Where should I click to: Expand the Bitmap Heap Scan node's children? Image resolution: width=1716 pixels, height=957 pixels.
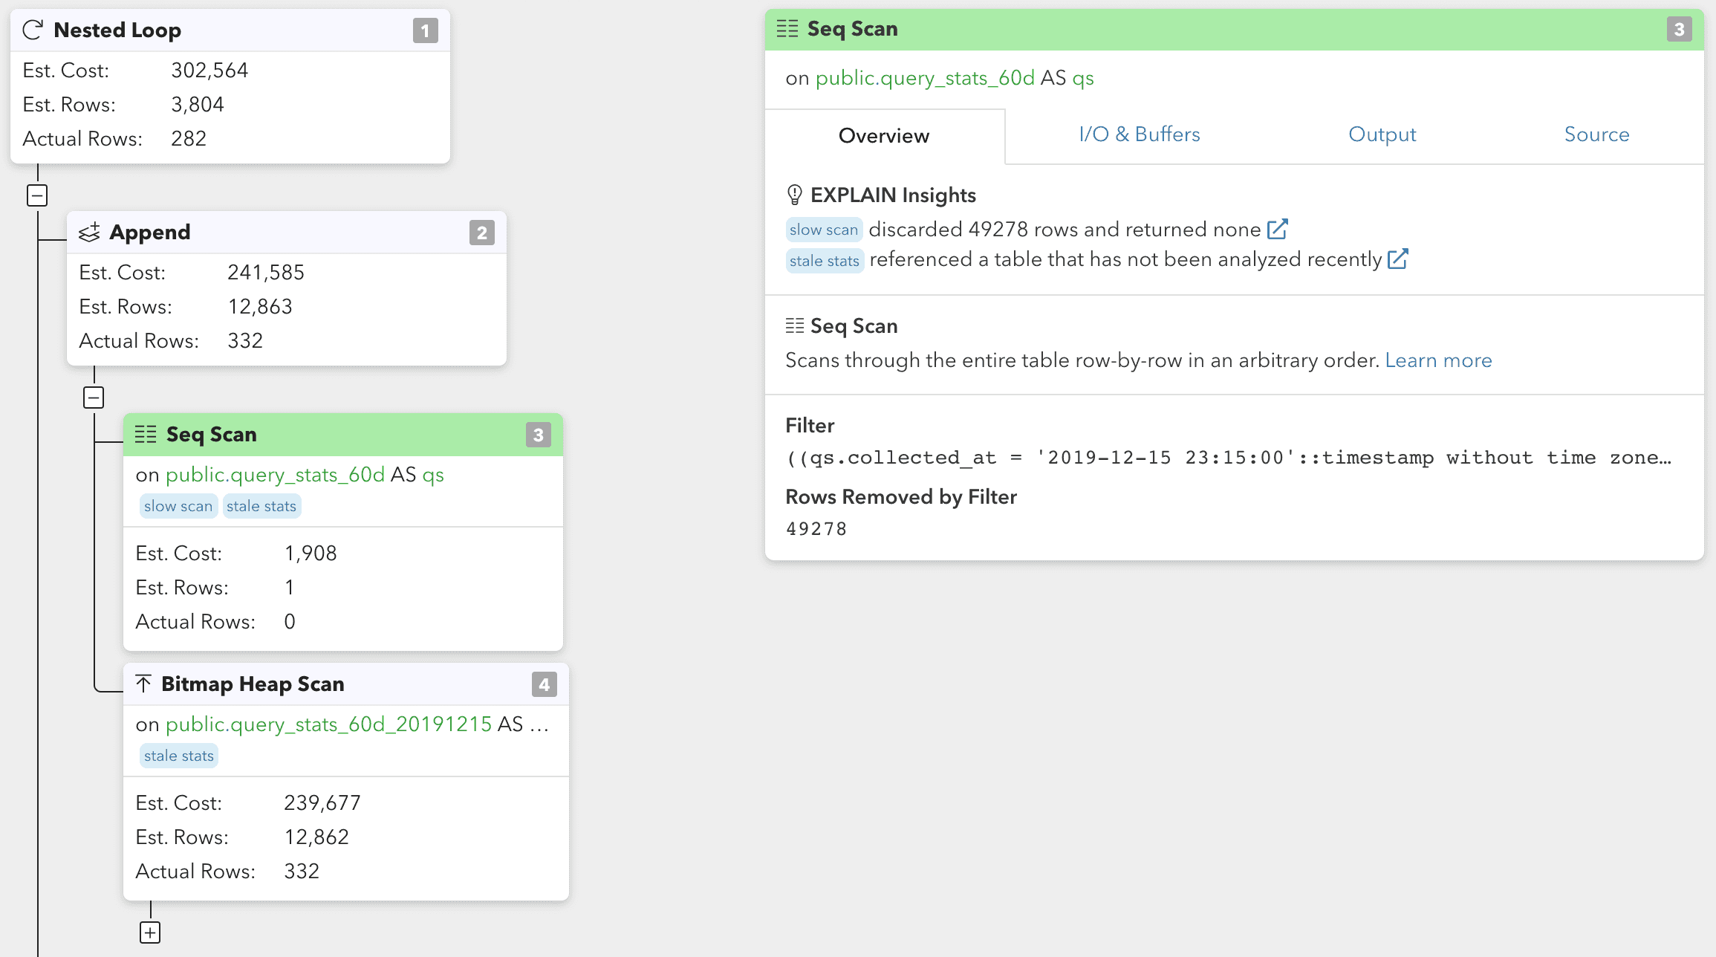click(149, 932)
